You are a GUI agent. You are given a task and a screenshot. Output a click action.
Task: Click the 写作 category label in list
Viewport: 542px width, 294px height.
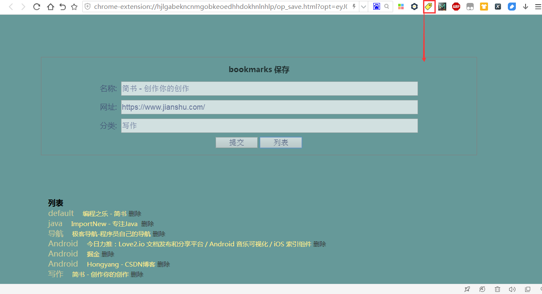[x=56, y=274]
